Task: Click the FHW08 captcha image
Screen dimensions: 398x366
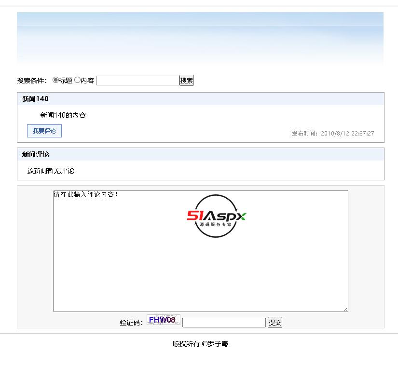Action: 164,320
